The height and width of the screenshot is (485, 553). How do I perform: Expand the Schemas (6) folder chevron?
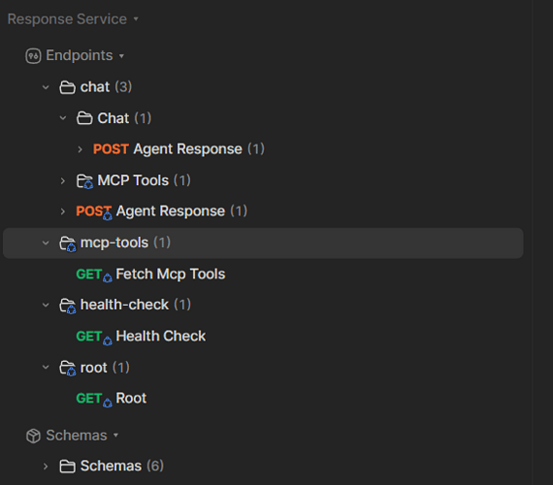46,467
